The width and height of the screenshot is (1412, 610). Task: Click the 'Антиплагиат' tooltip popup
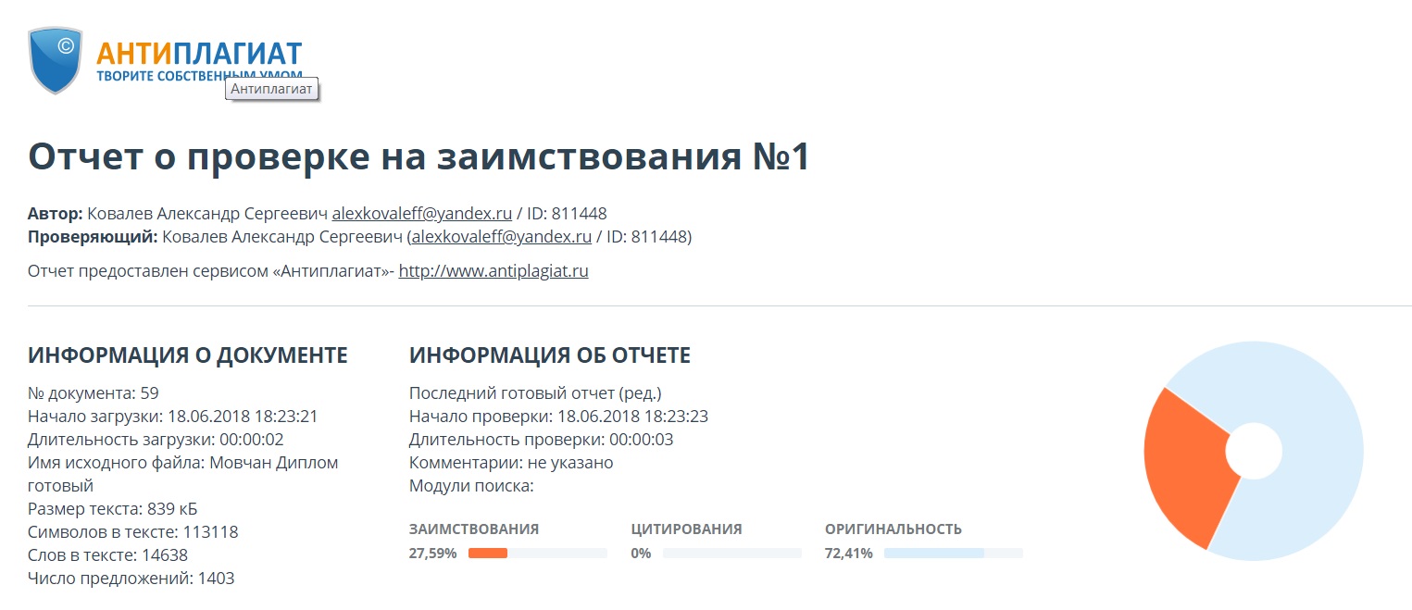[x=272, y=89]
